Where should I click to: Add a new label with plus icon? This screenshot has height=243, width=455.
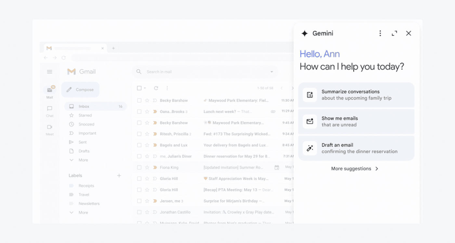[x=119, y=176]
